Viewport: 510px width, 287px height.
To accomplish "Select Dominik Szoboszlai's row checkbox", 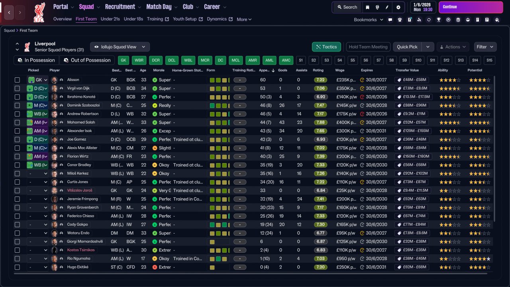I will pyautogui.click(x=17, y=105).
